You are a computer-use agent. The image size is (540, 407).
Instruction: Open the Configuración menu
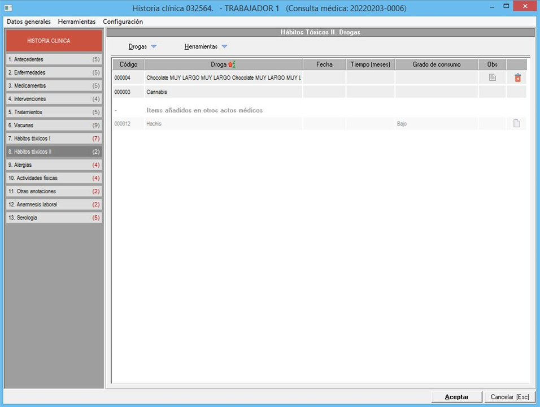click(123, 21)
